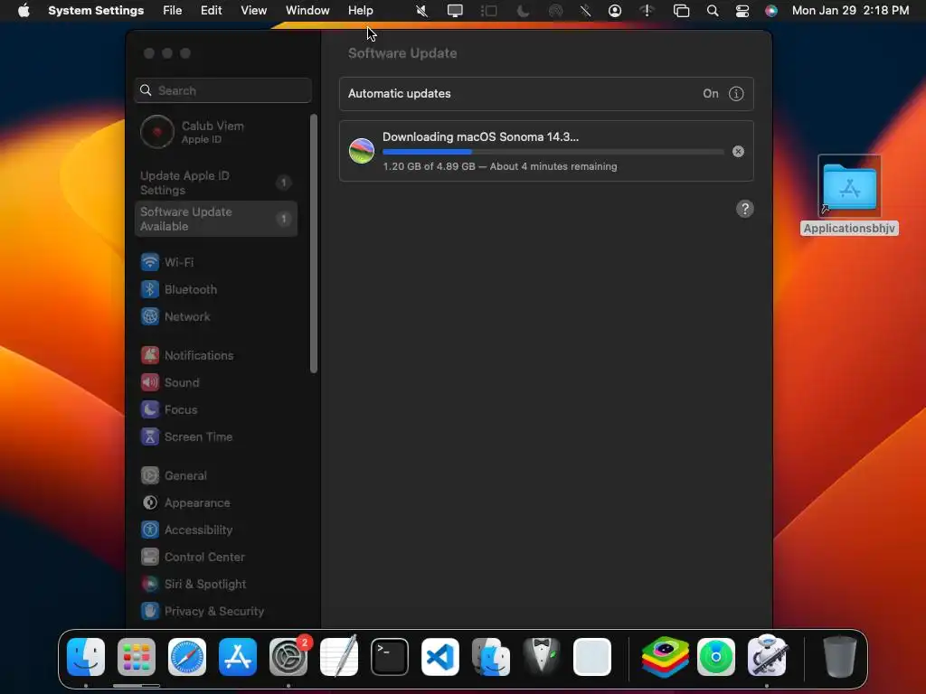Open the System Settings menu
The height and width of the screenshot is (694, 926).
click(x=96, y=11)
